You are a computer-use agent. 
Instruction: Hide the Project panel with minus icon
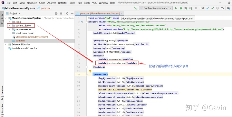pos(72,13)
